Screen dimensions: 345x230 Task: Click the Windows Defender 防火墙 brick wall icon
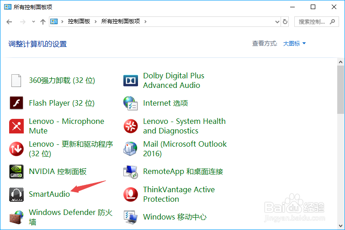pyautogui.click(x=16, y=217)
